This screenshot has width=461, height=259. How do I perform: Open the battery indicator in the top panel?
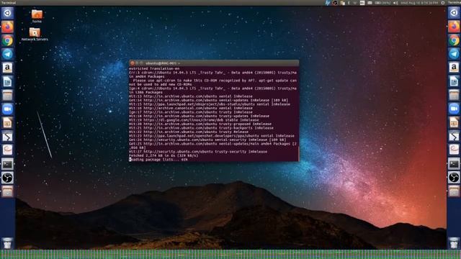pyautogui.click(x=382, y=3)
